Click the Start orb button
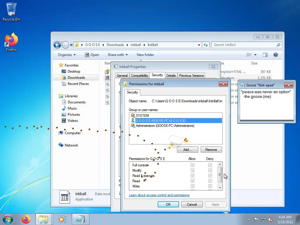Image resolution: width=300 pixels, height=225 pixels. pyautogui.click(x=8, y=219)
